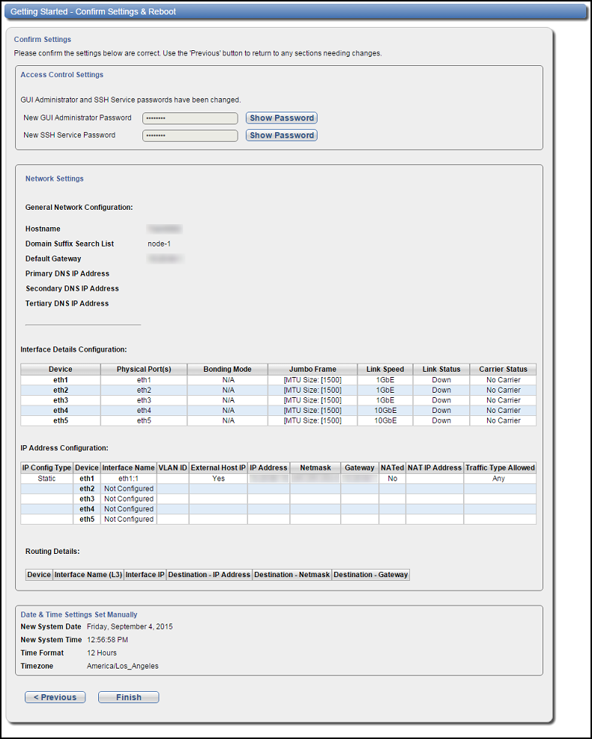Click the Bonding Mode column header
The height and width of the screenshot is (739, 592).
tap(227, 369)
